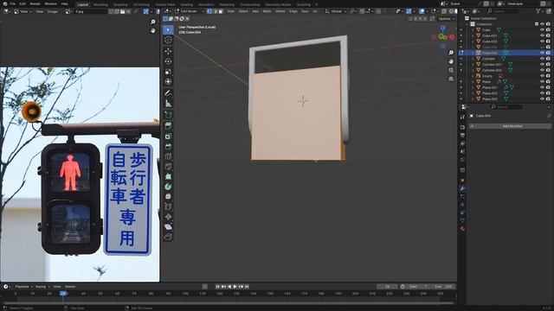
Task: Select the Scale tool
Action: 168,72
